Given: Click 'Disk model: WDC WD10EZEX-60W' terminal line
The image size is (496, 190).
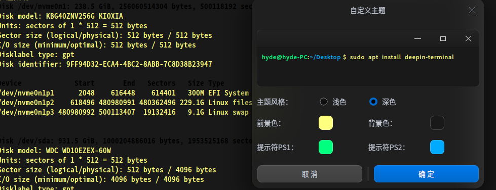Looking at the screenshot, I should [55, 151].
